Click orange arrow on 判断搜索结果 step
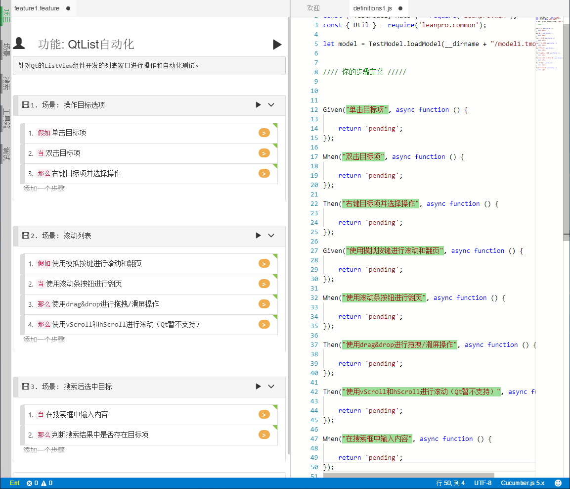The height and width of the screenshot is (489, 570). click(264, 435)
